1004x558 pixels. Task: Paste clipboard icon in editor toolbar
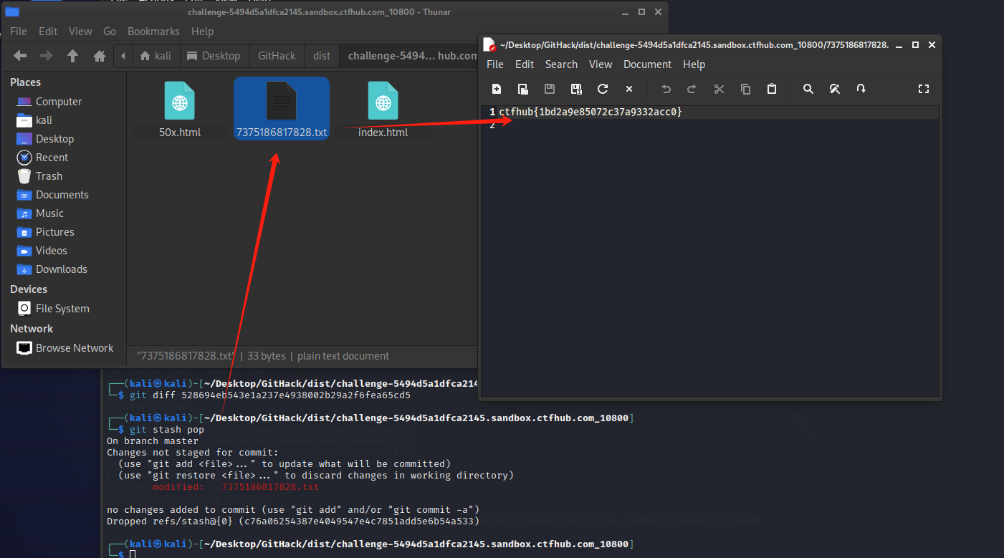772,89
